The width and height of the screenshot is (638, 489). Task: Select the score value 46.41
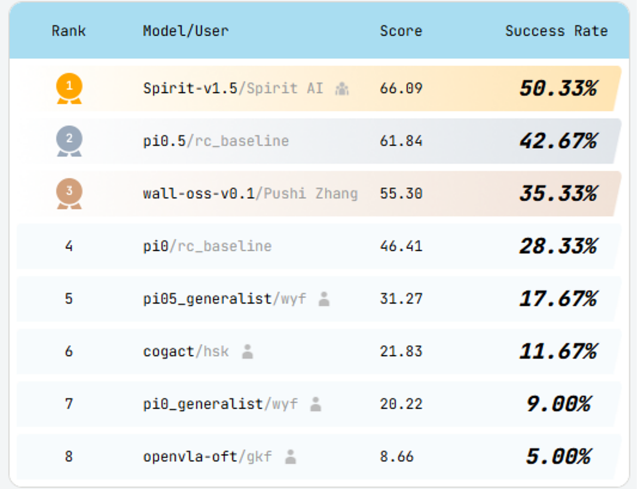[401, 246]
